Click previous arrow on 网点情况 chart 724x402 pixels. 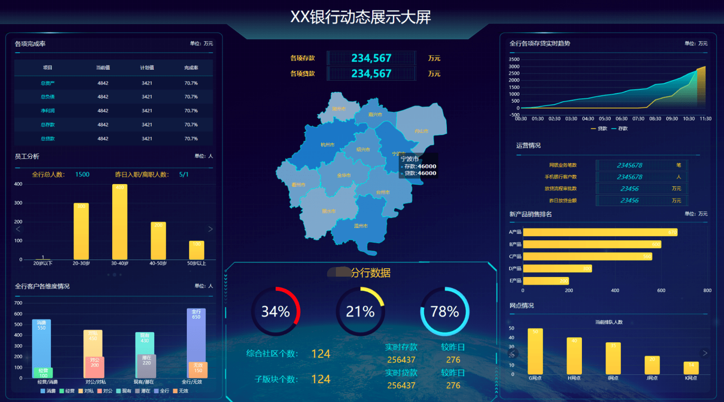(x=513, y=353)
